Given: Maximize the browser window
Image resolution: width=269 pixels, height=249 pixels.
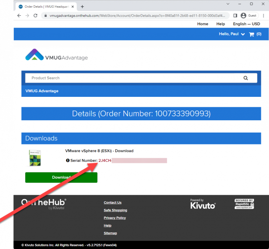Looking at the screenshot, I should coord(251,4).
